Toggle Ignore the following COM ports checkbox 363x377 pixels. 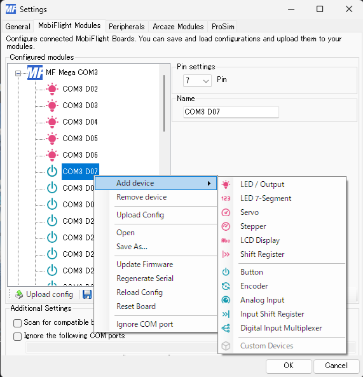pos(17,336)
